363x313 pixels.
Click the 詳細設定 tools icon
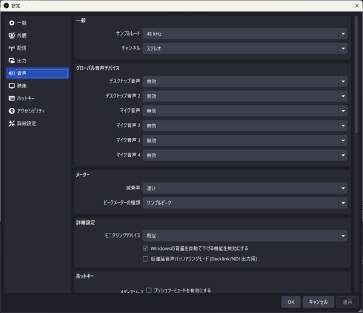(11, 124)
